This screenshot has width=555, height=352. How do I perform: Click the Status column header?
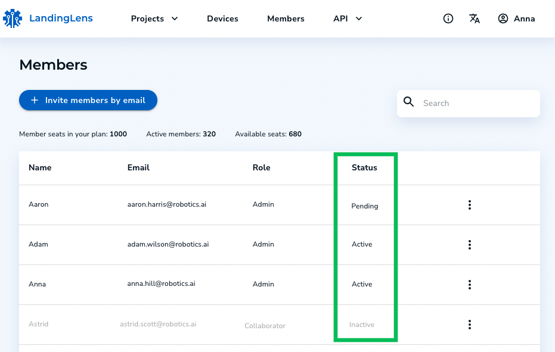coord(364,168)
